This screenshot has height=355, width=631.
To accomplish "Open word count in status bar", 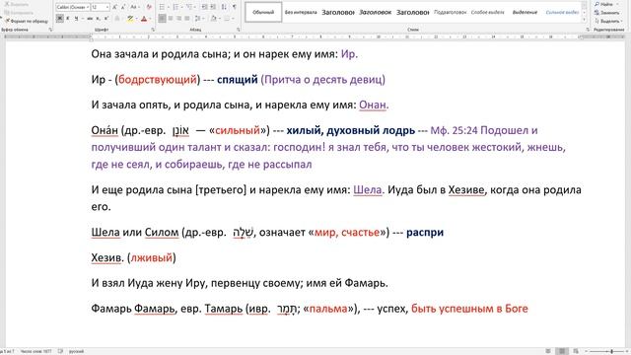I will pos(35,351).
